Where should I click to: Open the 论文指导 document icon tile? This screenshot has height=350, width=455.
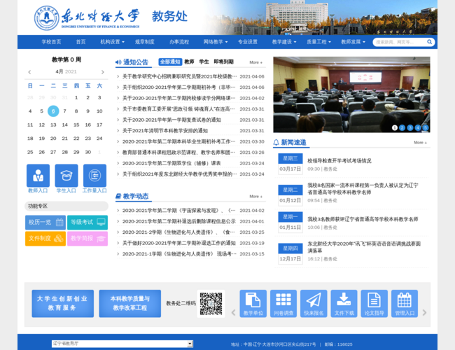(374, 303)
